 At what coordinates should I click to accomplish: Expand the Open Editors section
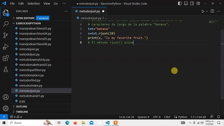click(25, 18)
